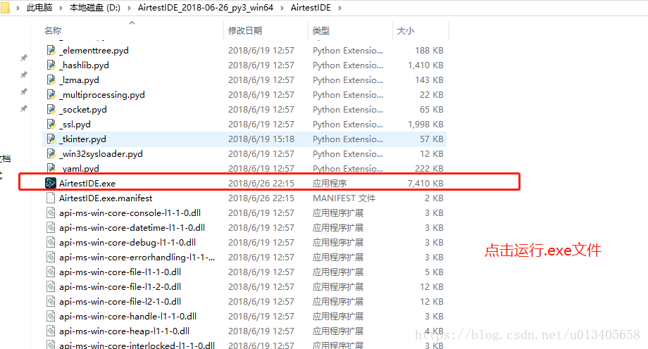Click the AirtestIDE.exe application icon
The width and height of the screenshot is (648, 349).
tap(51, 183)
